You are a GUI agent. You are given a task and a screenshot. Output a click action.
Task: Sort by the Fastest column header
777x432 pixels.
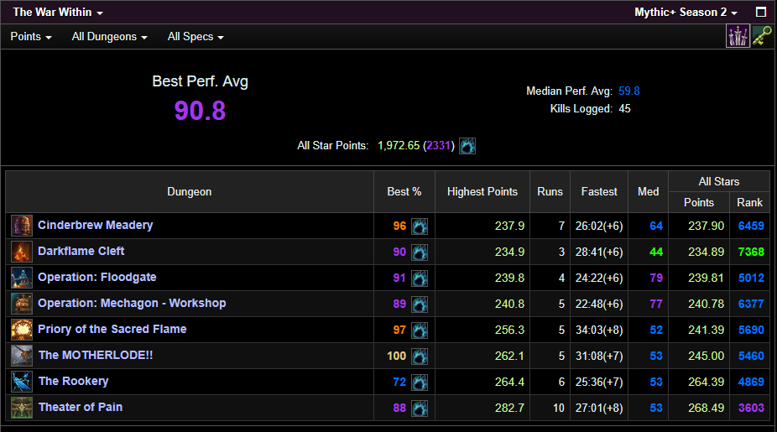[599, 192]
